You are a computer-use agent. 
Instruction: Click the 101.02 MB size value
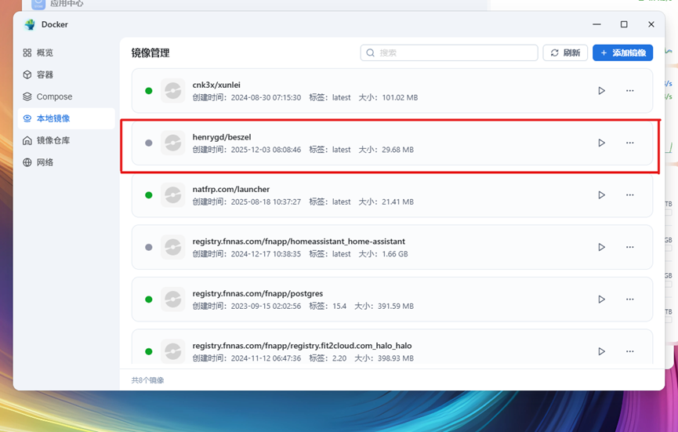[x=400, y=97]
